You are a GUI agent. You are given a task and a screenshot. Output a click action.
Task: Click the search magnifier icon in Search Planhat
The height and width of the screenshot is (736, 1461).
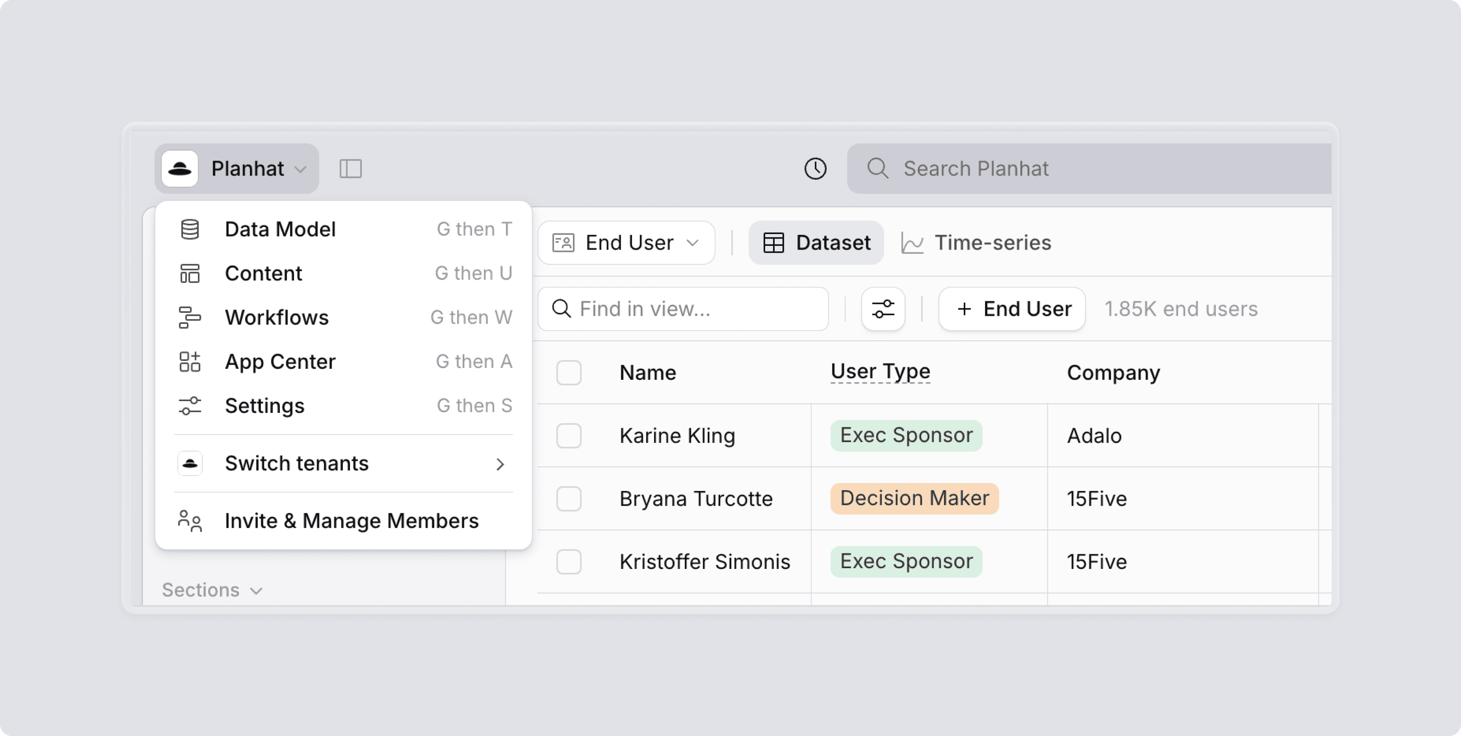[878, 169]
